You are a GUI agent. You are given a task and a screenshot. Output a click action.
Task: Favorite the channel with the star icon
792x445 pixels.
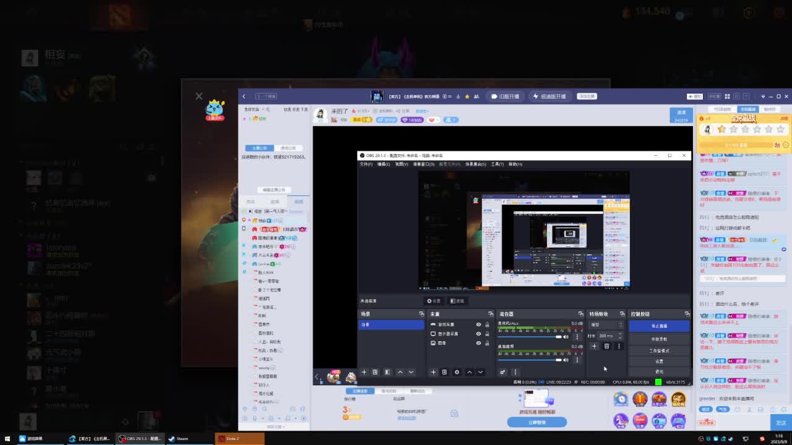[x=467, y=96]
